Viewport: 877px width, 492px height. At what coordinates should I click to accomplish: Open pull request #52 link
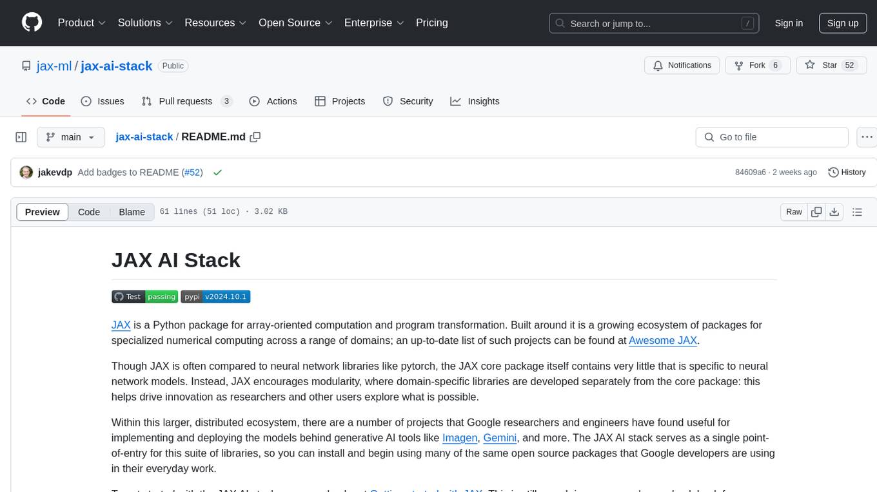point(192,173)
